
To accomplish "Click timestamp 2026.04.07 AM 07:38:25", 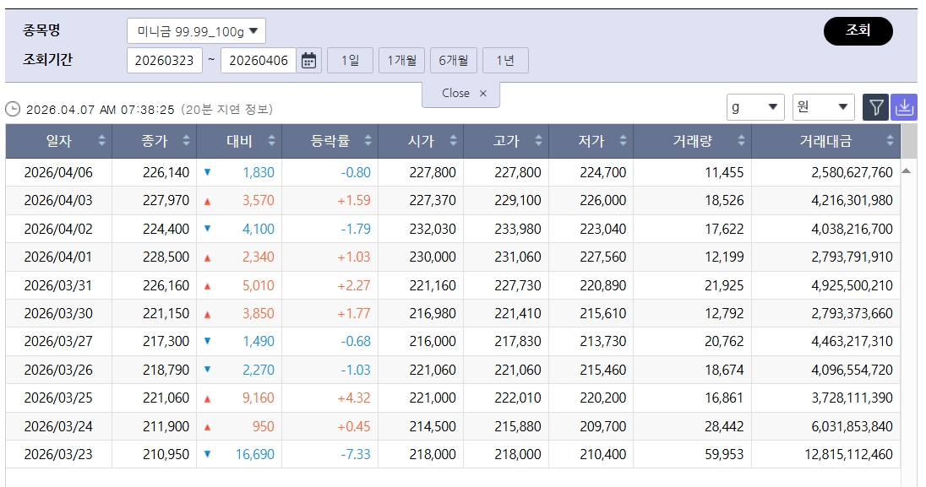I will tap(101, 110).
